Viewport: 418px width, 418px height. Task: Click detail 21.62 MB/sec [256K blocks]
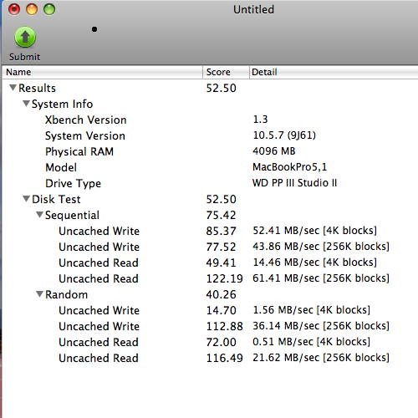(321, 358)
